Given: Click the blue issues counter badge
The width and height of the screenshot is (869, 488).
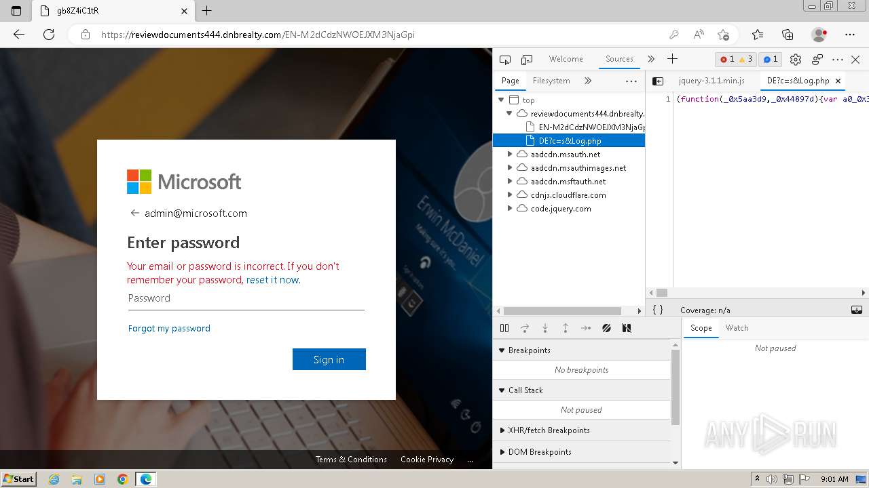Looking at the screenshot, I should click(771, 60).
